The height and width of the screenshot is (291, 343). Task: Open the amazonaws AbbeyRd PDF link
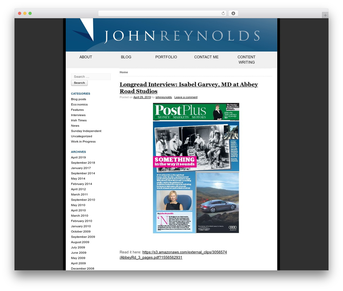pyautogui.click(x=173, y=255)
